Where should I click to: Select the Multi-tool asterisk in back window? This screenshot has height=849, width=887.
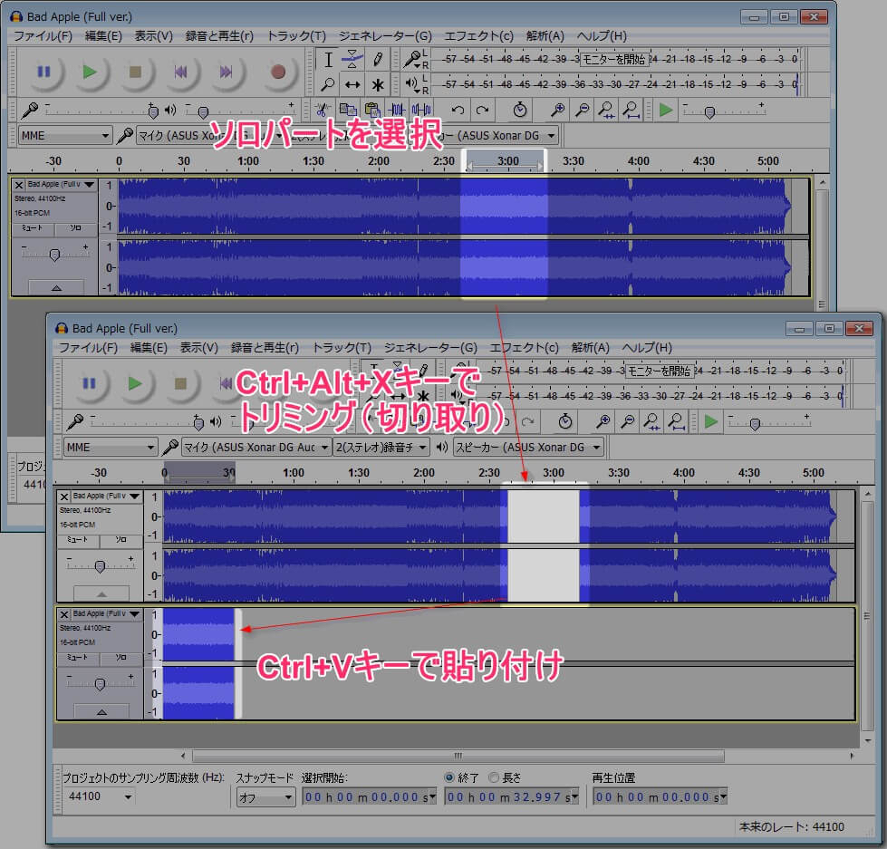tap(377, 85)
